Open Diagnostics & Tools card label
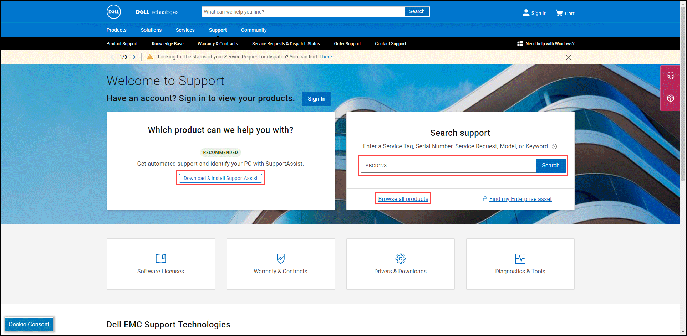This screenshot has height=336, width=687. [x=520, y=272]
